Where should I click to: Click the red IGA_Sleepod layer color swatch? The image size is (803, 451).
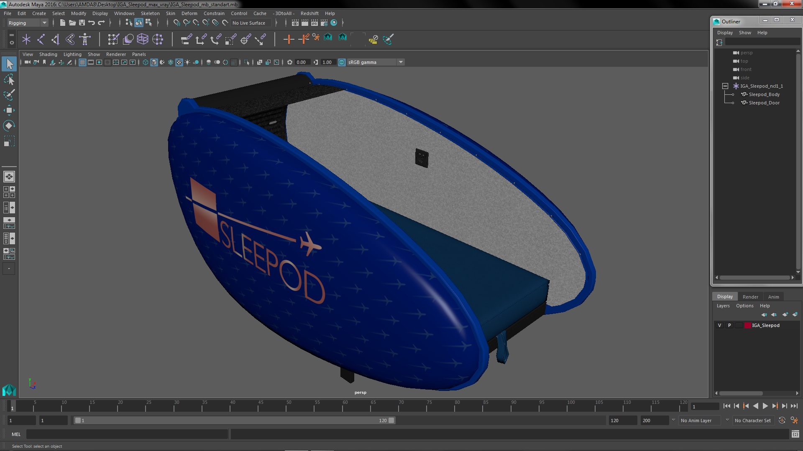[747, 325]
